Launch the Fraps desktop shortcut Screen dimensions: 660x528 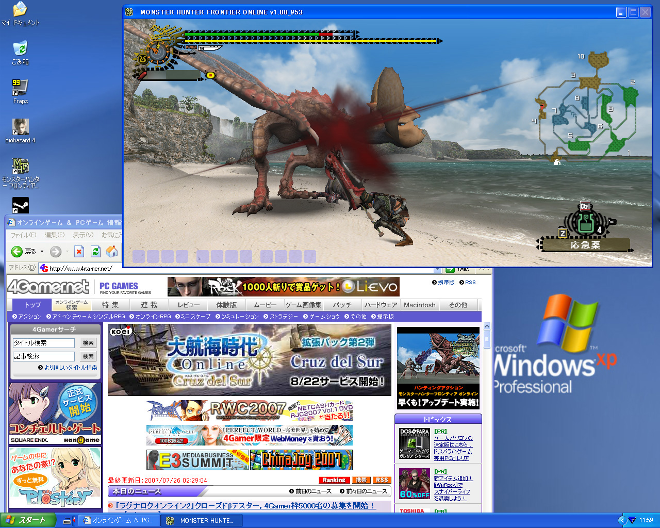point(20,92)
